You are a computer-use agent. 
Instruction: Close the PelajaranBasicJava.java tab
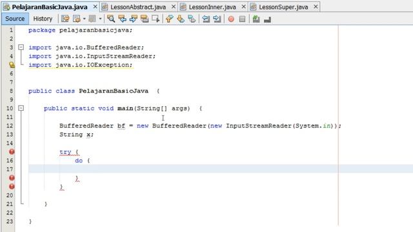click(x=95, y=7)
